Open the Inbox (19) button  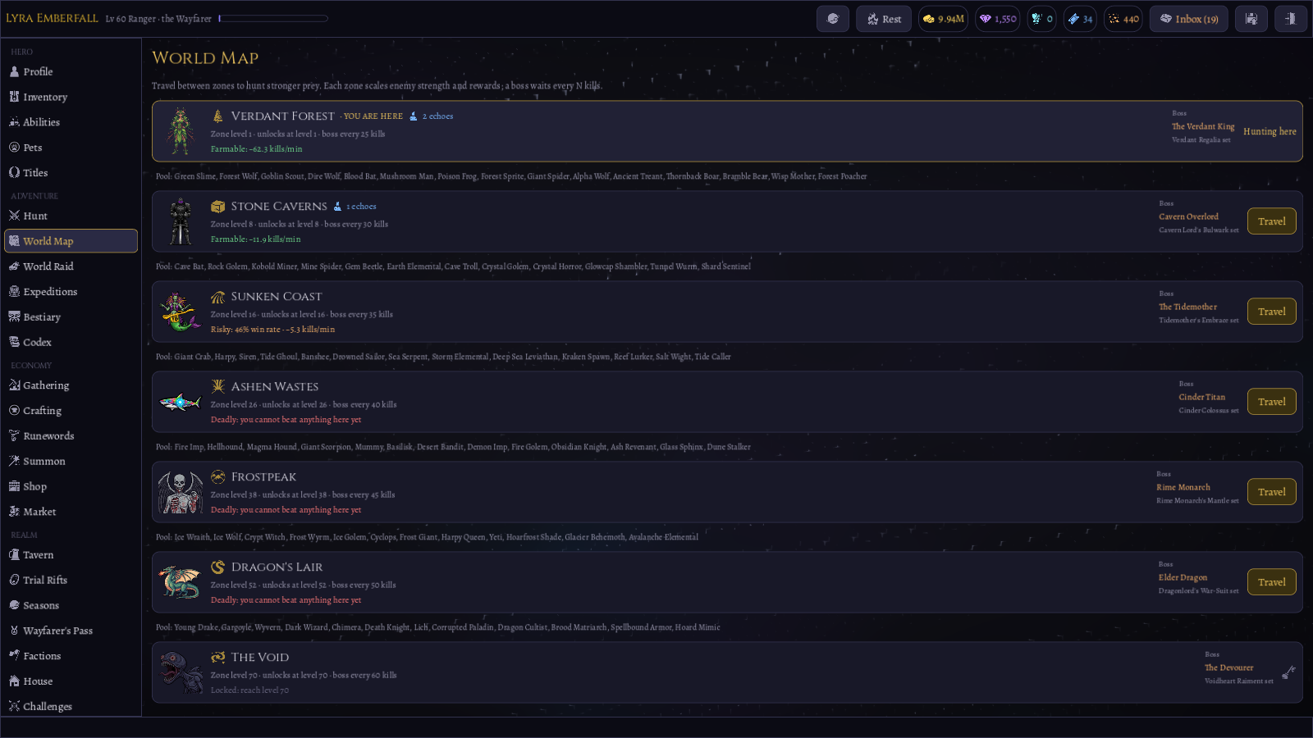[x=1189, y=19]
